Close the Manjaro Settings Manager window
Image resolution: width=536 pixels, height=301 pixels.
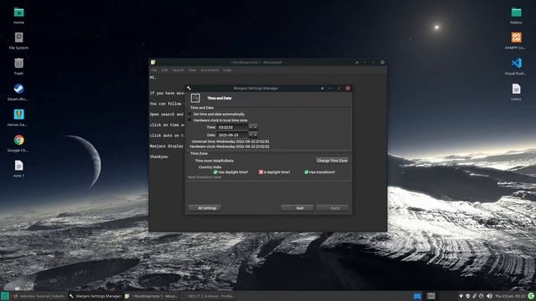click(348, 88)
